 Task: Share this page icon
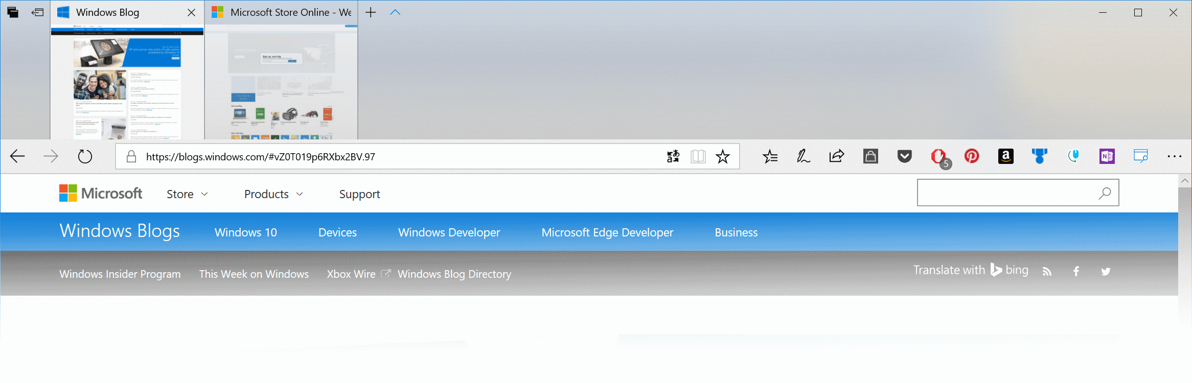click(x=837, y=156)
